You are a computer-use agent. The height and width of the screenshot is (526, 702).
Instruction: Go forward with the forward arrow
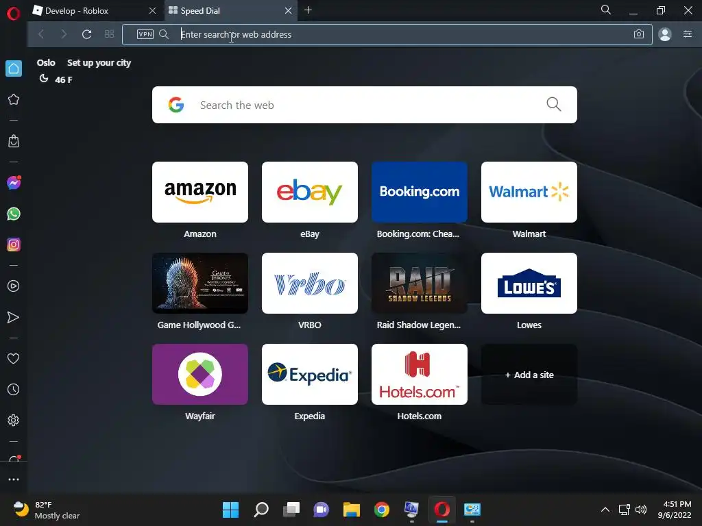[64, 34]
